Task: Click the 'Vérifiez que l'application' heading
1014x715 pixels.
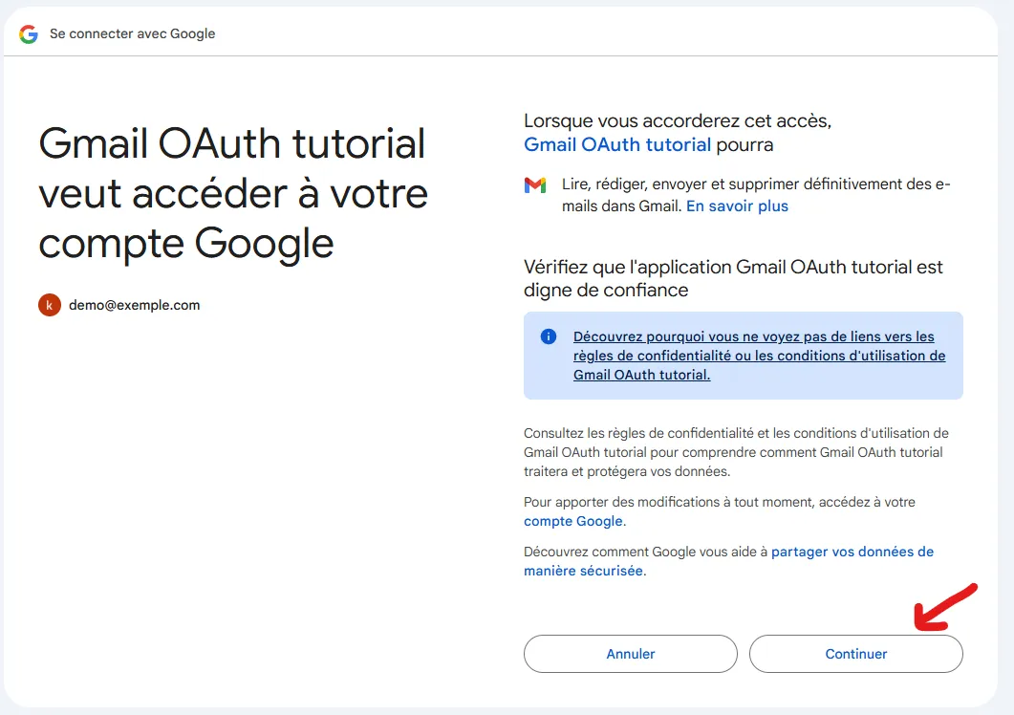Action: (x=733, y=278)
